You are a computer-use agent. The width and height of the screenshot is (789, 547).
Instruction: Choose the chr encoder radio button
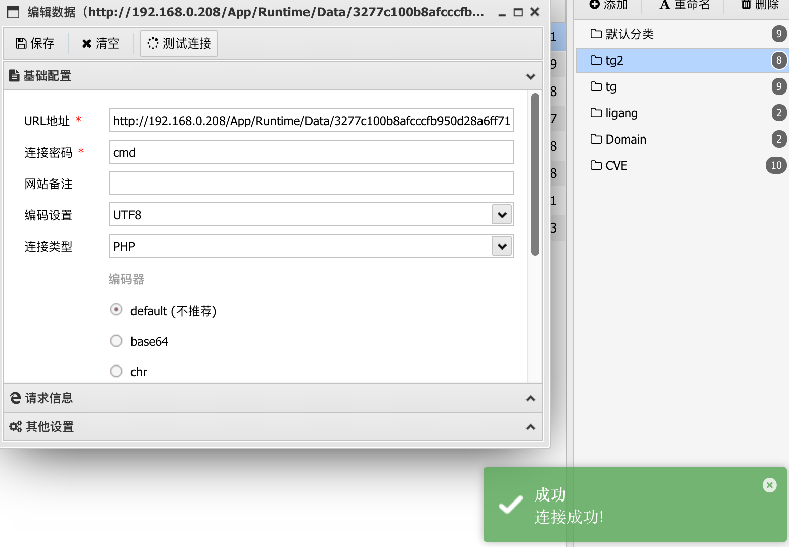(116, 371)
